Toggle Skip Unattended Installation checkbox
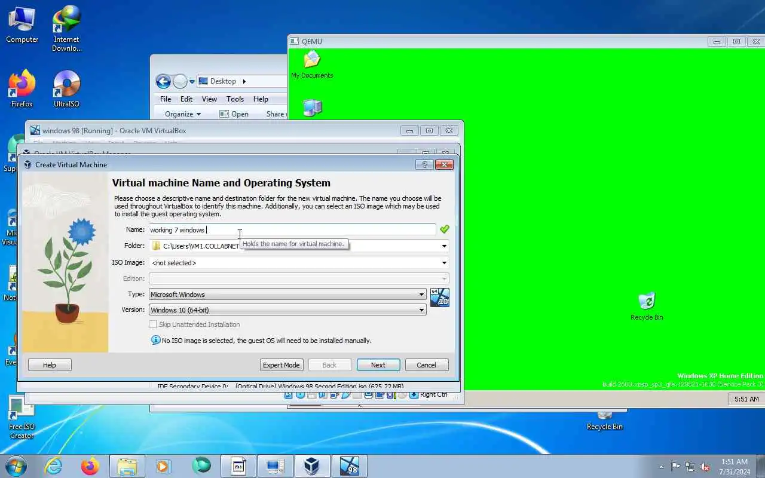Image resolution: width=765 pixels, height=478 pixels. coord(152,324)
